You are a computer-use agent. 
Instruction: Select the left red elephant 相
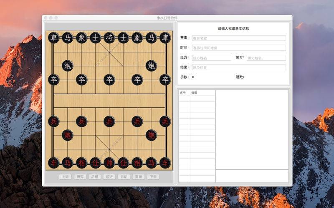point(81,163)
